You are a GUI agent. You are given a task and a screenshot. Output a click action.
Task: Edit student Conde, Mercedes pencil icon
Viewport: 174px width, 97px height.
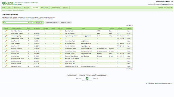coord(6,43)
